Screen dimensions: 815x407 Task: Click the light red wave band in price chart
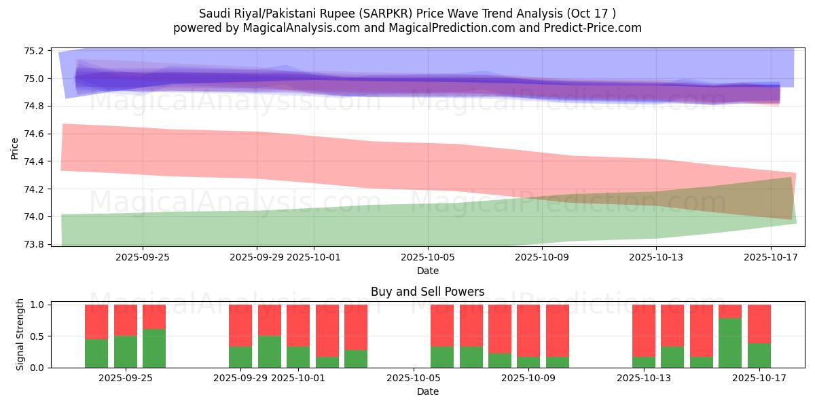(272, 156)
